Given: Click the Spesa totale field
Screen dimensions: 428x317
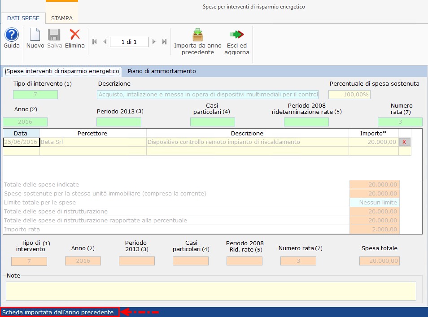Looking at the screenshot, I should pyautogui.click(x=380, y=261).
